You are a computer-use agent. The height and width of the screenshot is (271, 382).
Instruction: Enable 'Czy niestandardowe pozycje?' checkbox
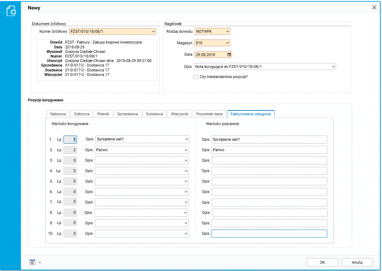click(195, 77)
